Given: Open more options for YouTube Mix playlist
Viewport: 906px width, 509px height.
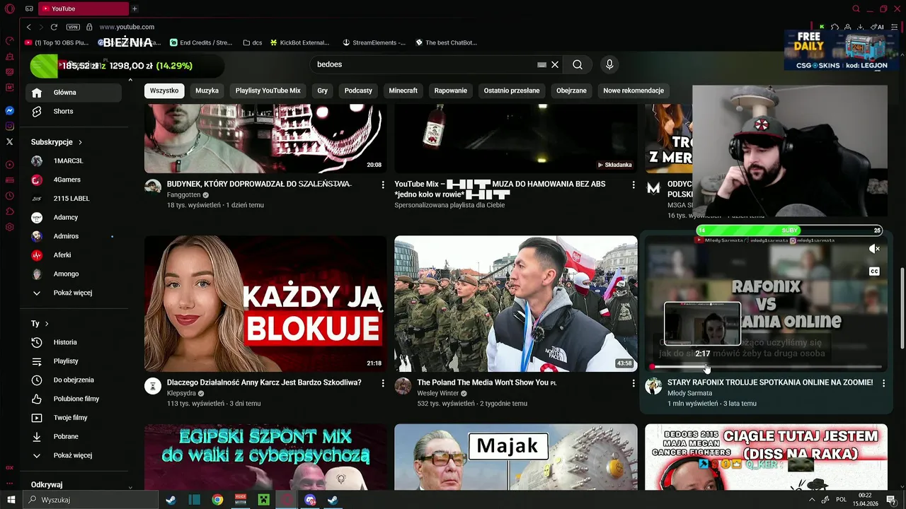Looking at the screenshot, I should tap(633, 185).
